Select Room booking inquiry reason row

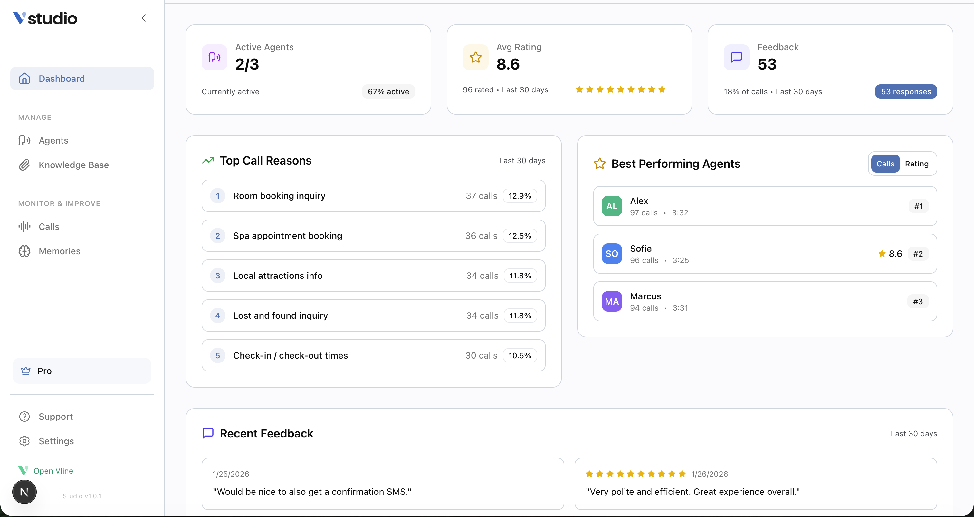[x=373, y=196]
